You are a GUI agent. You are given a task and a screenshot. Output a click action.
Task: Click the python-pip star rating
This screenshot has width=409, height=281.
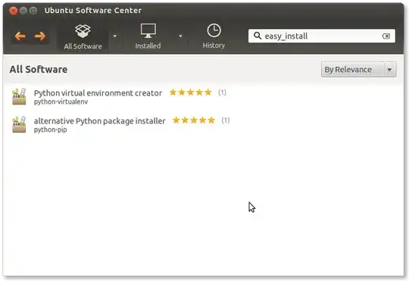(194, 120)
